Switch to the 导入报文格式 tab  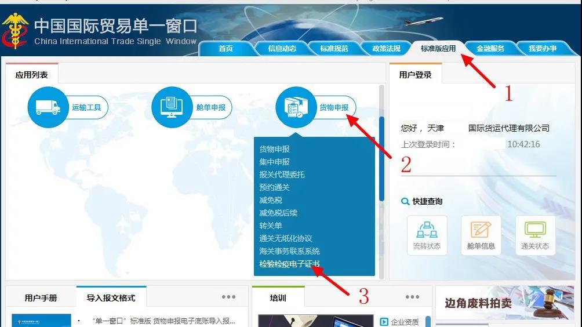(x=111, y=297)
